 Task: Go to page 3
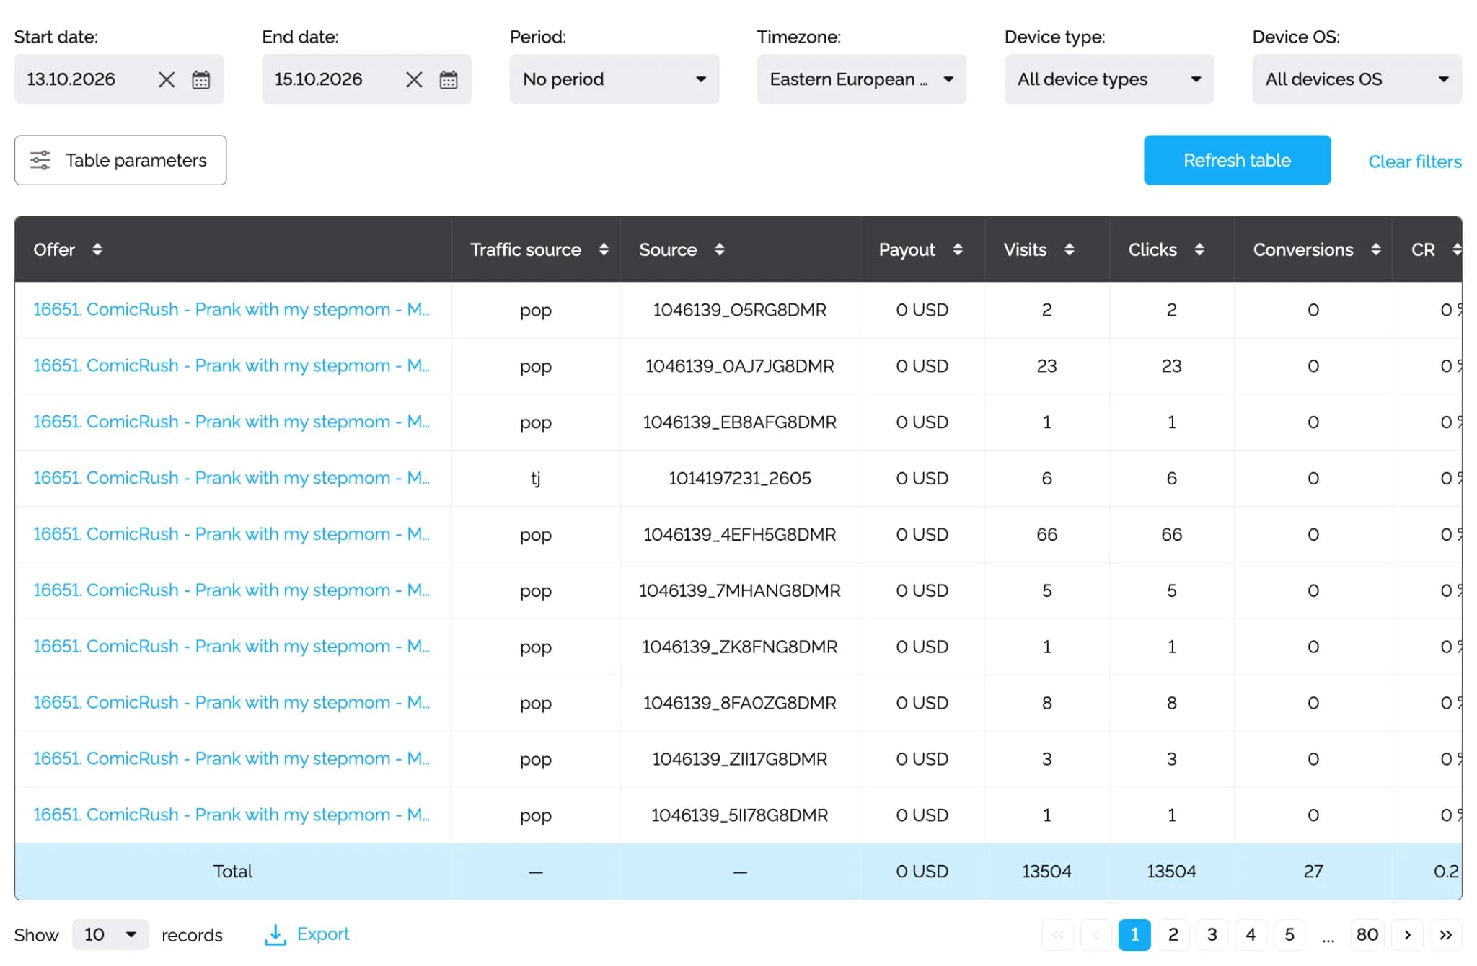click(1212, 935)
